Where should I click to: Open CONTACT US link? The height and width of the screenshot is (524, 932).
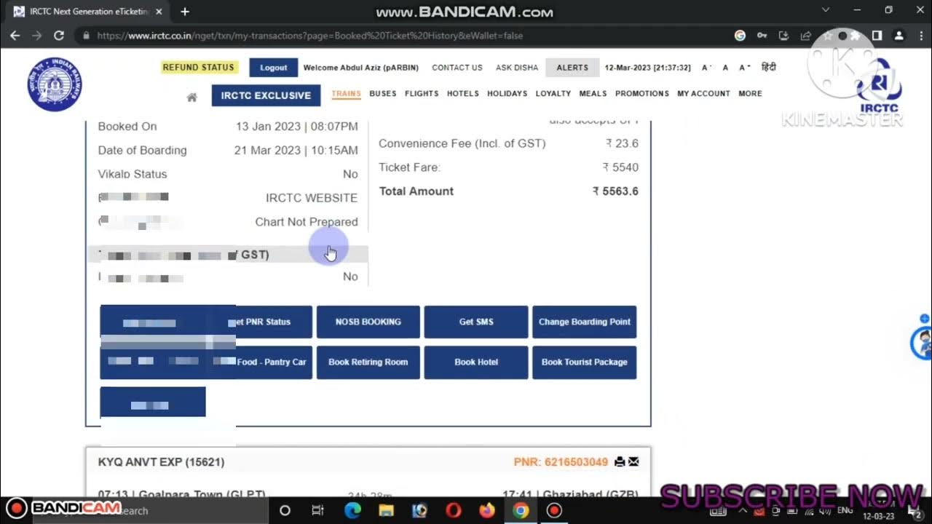pos(457,68)
